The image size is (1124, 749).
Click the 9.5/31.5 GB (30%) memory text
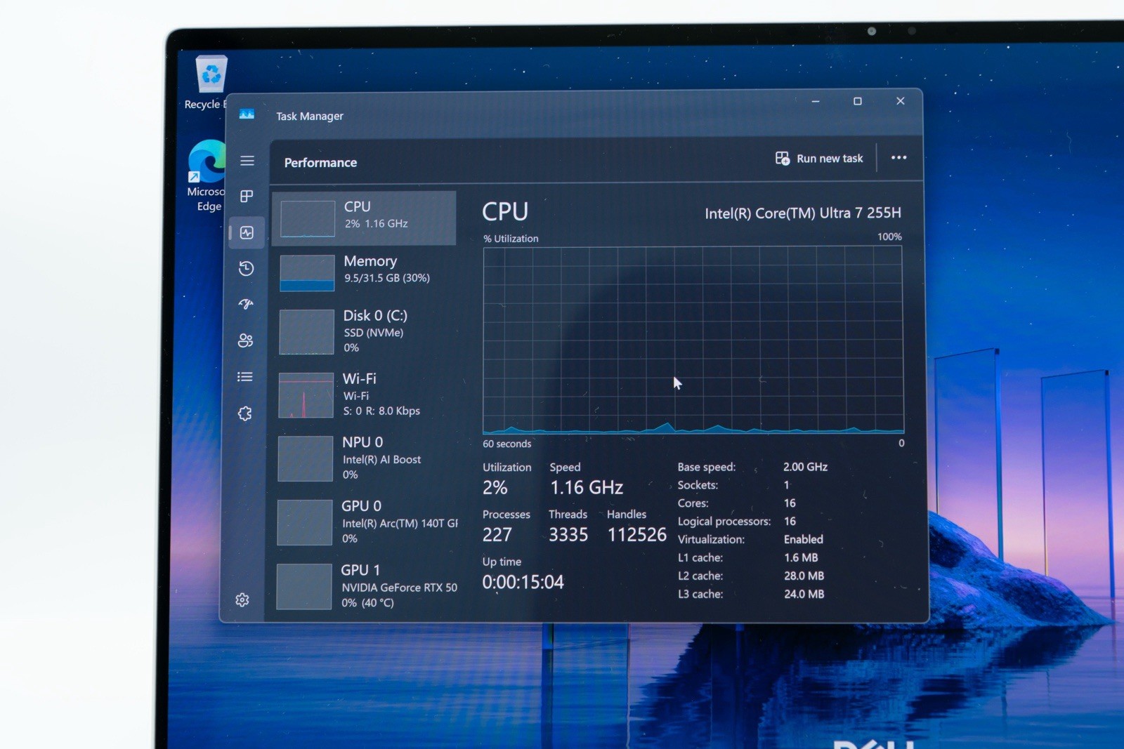coord(386,278)
